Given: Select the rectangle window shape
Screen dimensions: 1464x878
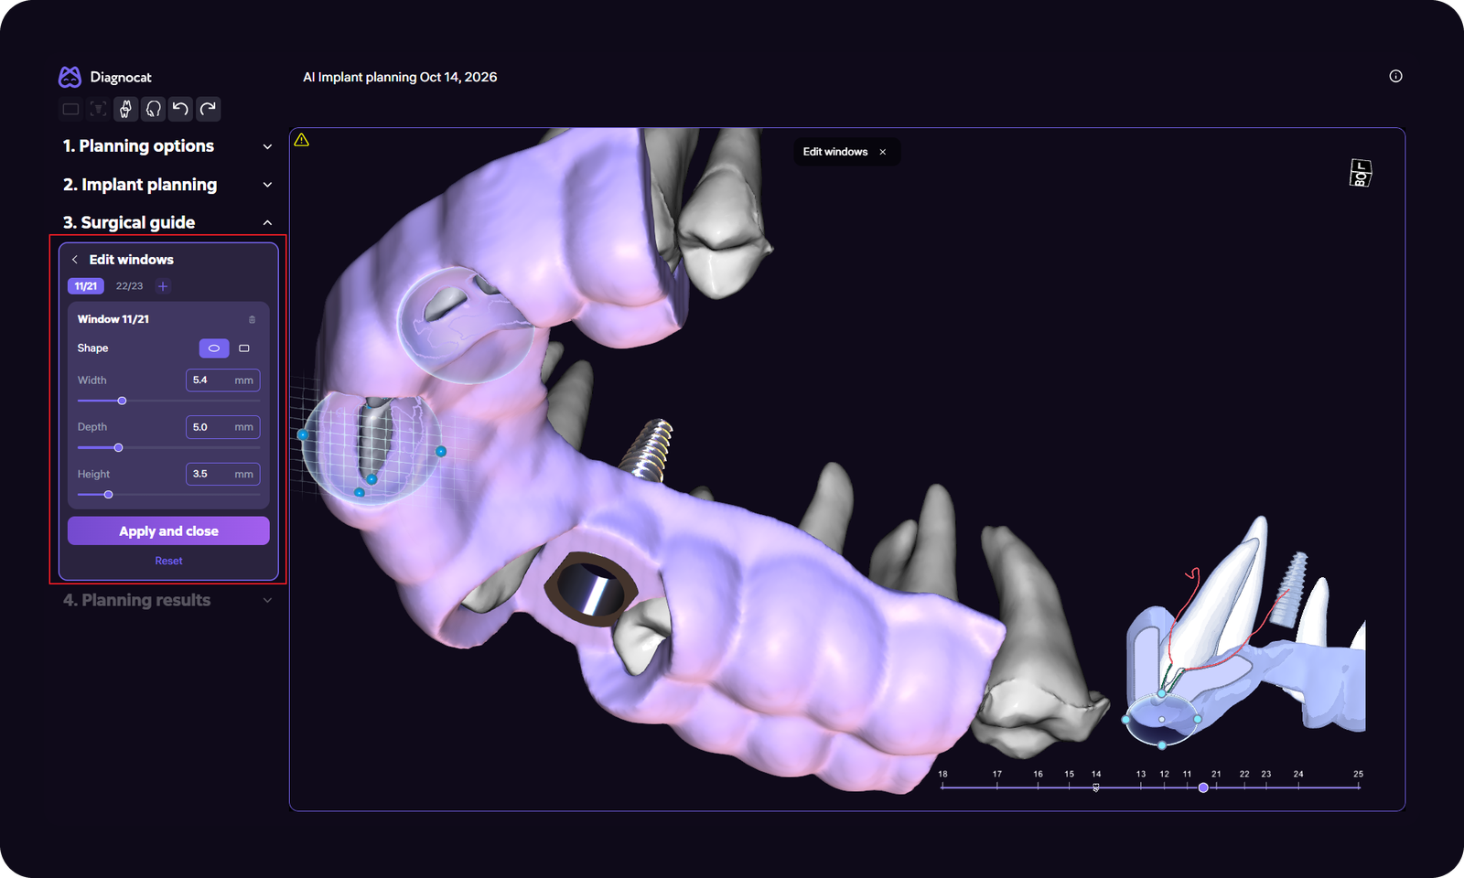Looking at the screenshot, I should click(244, 348).
